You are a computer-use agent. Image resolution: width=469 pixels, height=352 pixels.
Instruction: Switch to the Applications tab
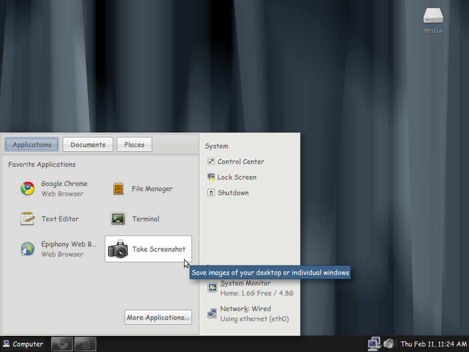coord(32,144)
